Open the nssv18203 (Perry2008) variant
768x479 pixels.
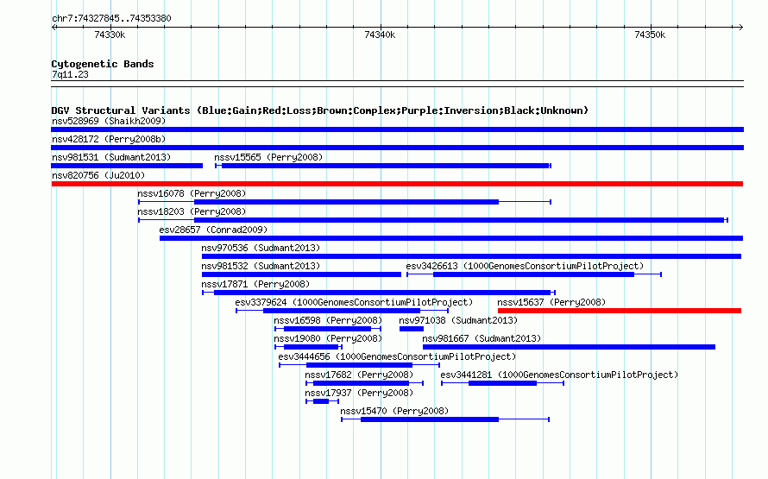click(x=192, y=211)
